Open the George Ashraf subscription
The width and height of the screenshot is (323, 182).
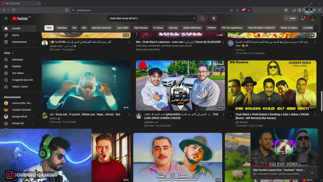[x=20, y=117]
